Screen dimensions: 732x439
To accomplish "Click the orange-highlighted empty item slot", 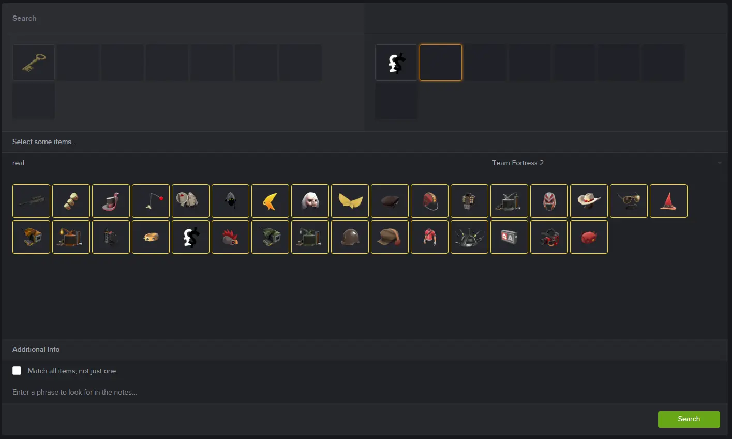I will (x=441, y=62).
